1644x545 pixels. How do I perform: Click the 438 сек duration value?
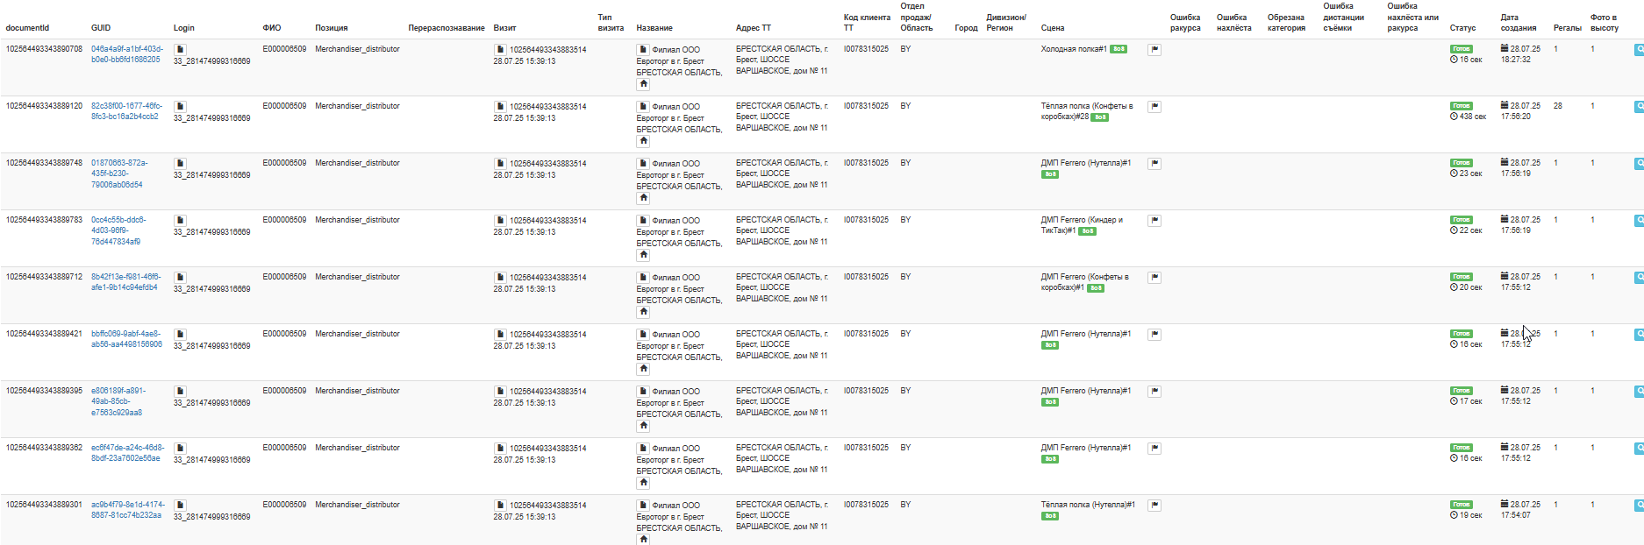click(1473, 117)
